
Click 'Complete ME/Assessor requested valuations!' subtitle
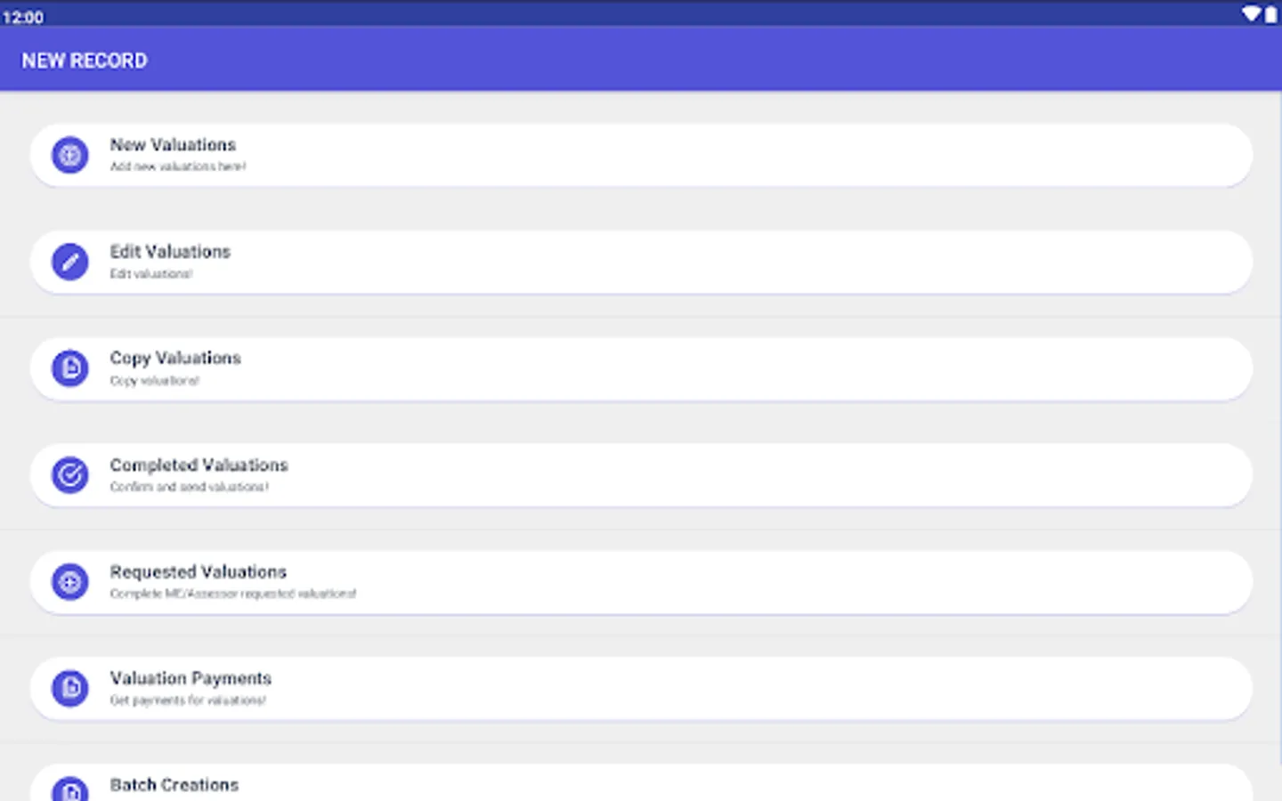click(233, 594)
